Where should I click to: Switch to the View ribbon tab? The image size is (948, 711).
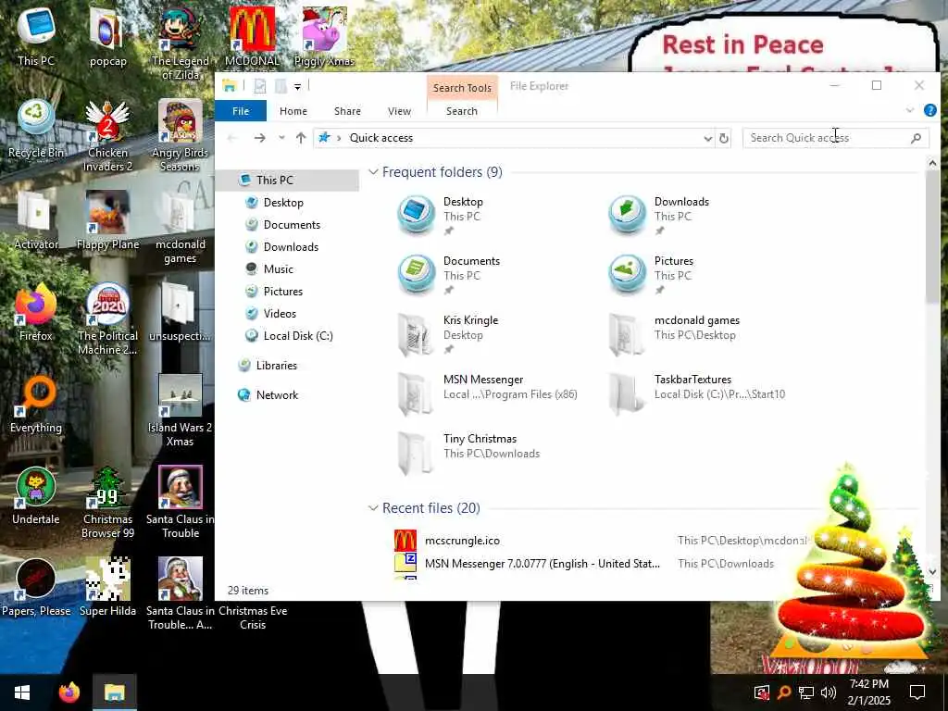pyautogui.click(x=399, y=111)
